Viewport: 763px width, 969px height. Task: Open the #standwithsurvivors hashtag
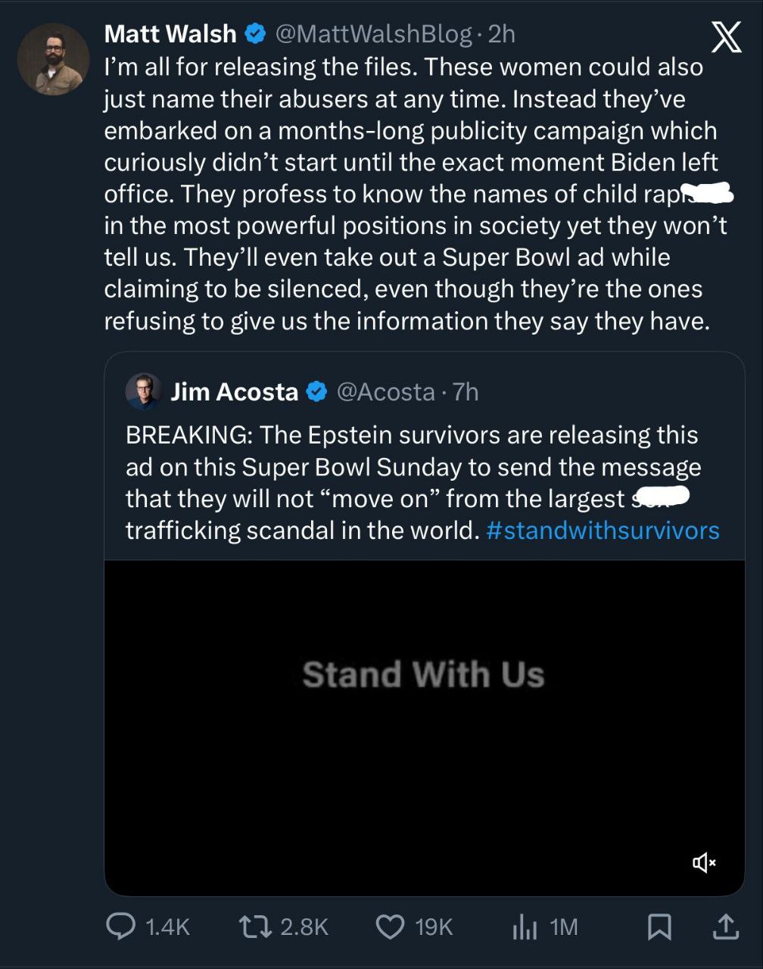603,530
